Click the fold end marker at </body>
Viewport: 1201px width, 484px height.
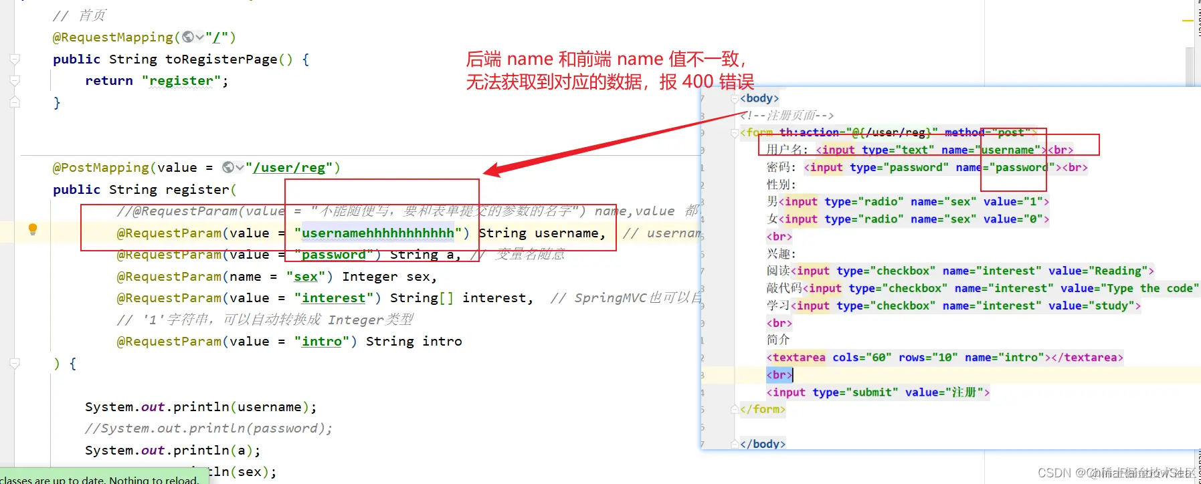[x=735, y=444]
